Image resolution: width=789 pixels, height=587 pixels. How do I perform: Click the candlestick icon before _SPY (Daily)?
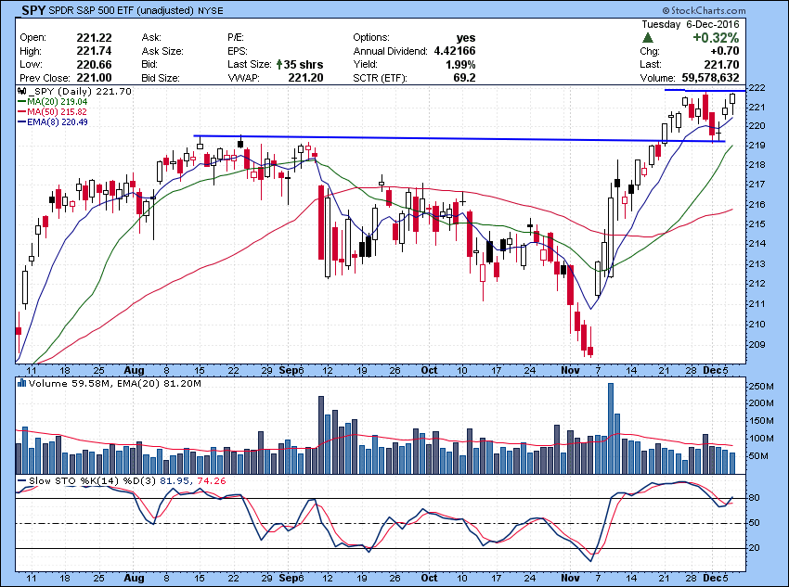21,92
